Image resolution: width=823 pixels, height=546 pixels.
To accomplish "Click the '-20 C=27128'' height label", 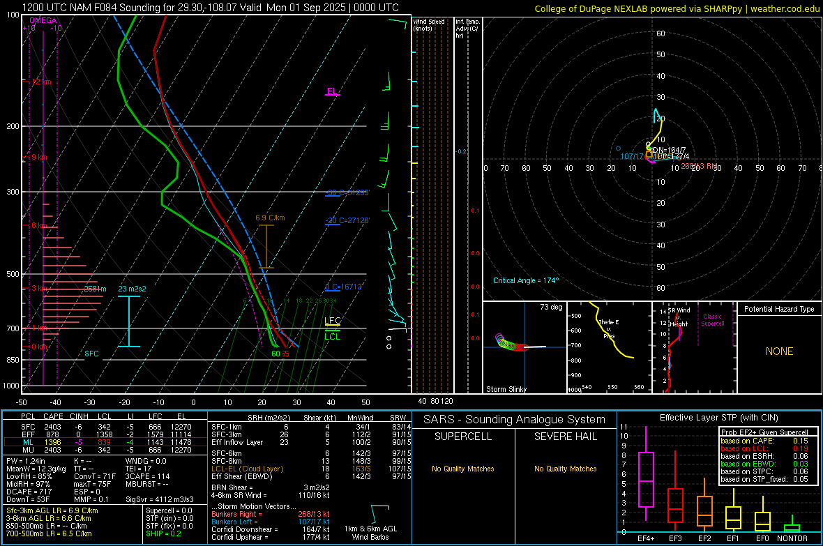I will coord(347,220).
